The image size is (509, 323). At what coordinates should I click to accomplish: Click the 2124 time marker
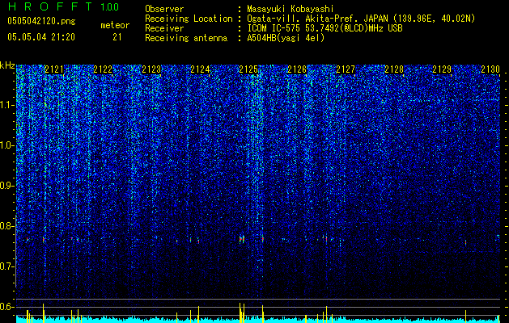click(200, 69)
